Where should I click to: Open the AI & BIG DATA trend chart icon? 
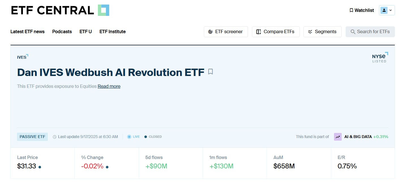(337, 137)
